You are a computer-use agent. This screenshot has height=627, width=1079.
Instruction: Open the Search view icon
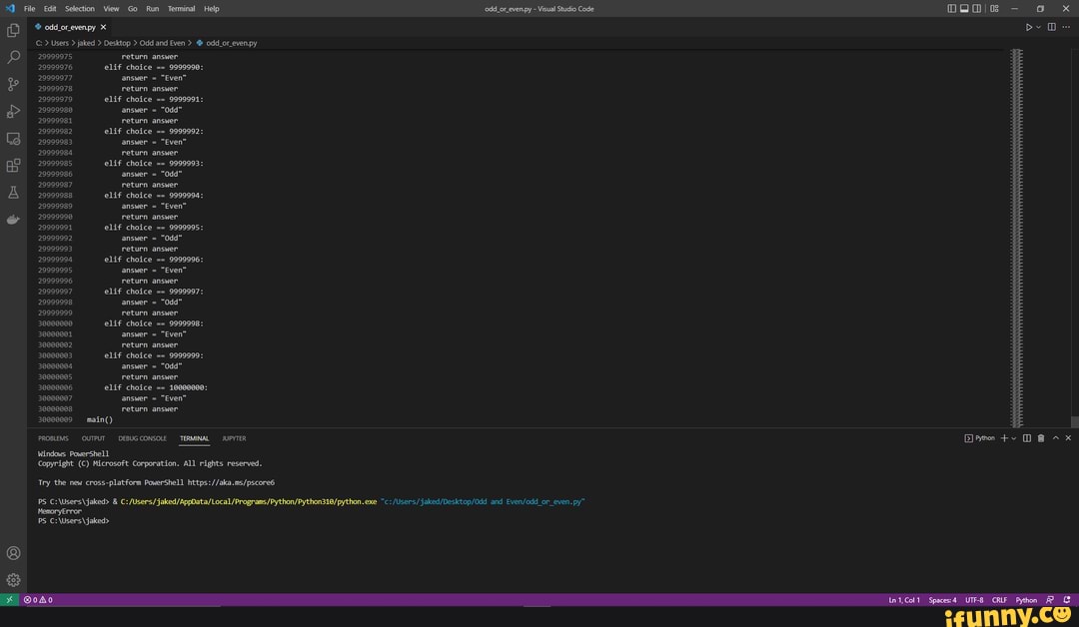coord(13,57)
